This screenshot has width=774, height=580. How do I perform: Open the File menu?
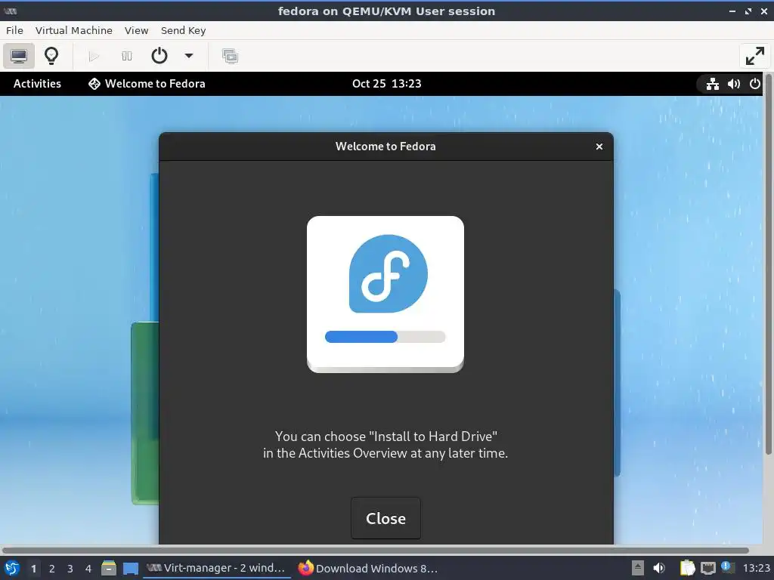pos(15,30)
